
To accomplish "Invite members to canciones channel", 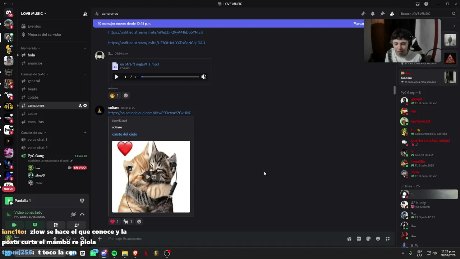I will 80,105.
